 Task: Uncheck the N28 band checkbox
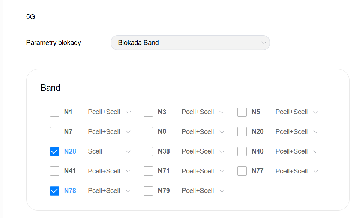[x=55, y=151]
